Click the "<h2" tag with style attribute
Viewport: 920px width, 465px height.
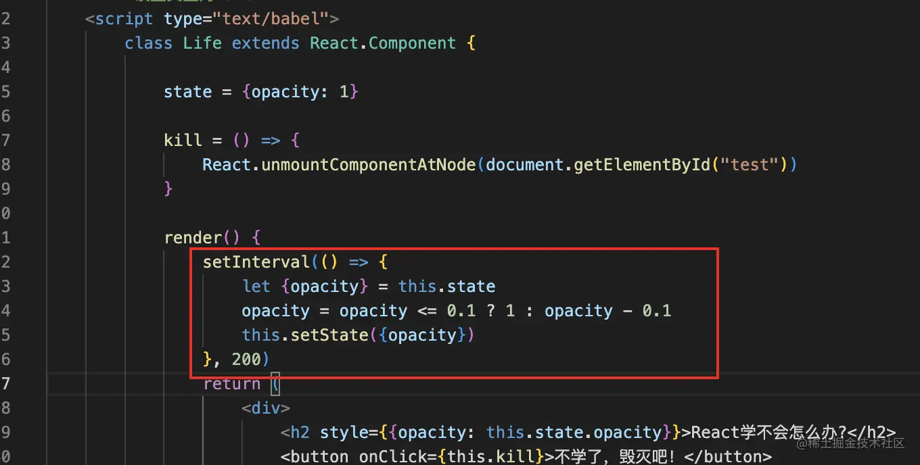point(296,432)
